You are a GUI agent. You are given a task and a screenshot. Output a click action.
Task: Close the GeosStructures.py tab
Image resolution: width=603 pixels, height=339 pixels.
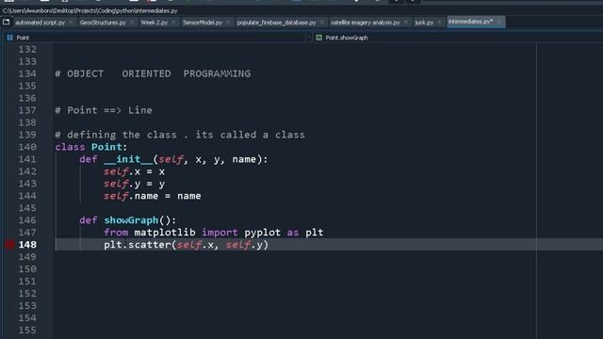click(x=132, y=23)
